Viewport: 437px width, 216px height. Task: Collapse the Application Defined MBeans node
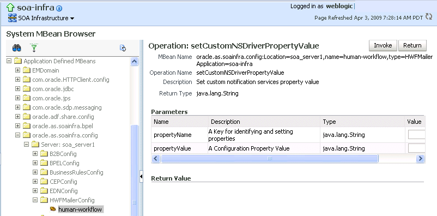click(9, 61)
